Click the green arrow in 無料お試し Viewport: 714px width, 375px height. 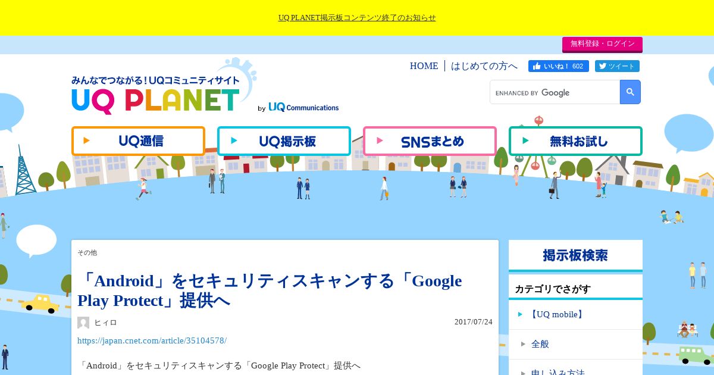coord(525,140)
